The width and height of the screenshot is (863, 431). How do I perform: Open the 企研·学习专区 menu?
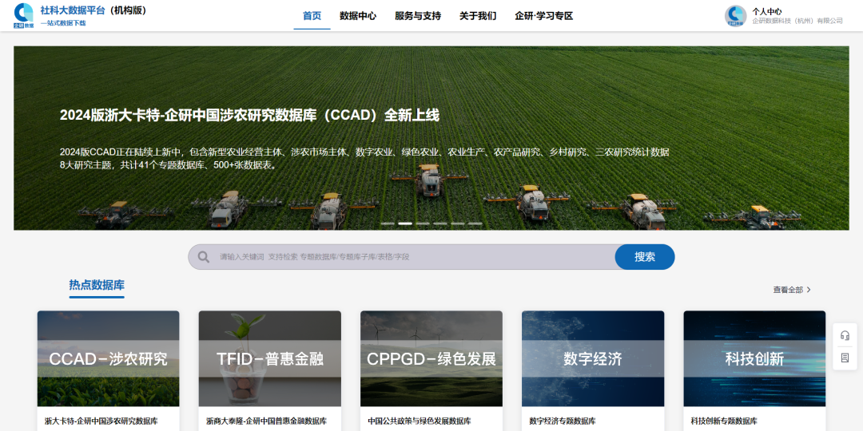pyautogui.click(x=544, y=16)
